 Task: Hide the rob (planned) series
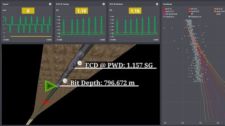(171, 14)
